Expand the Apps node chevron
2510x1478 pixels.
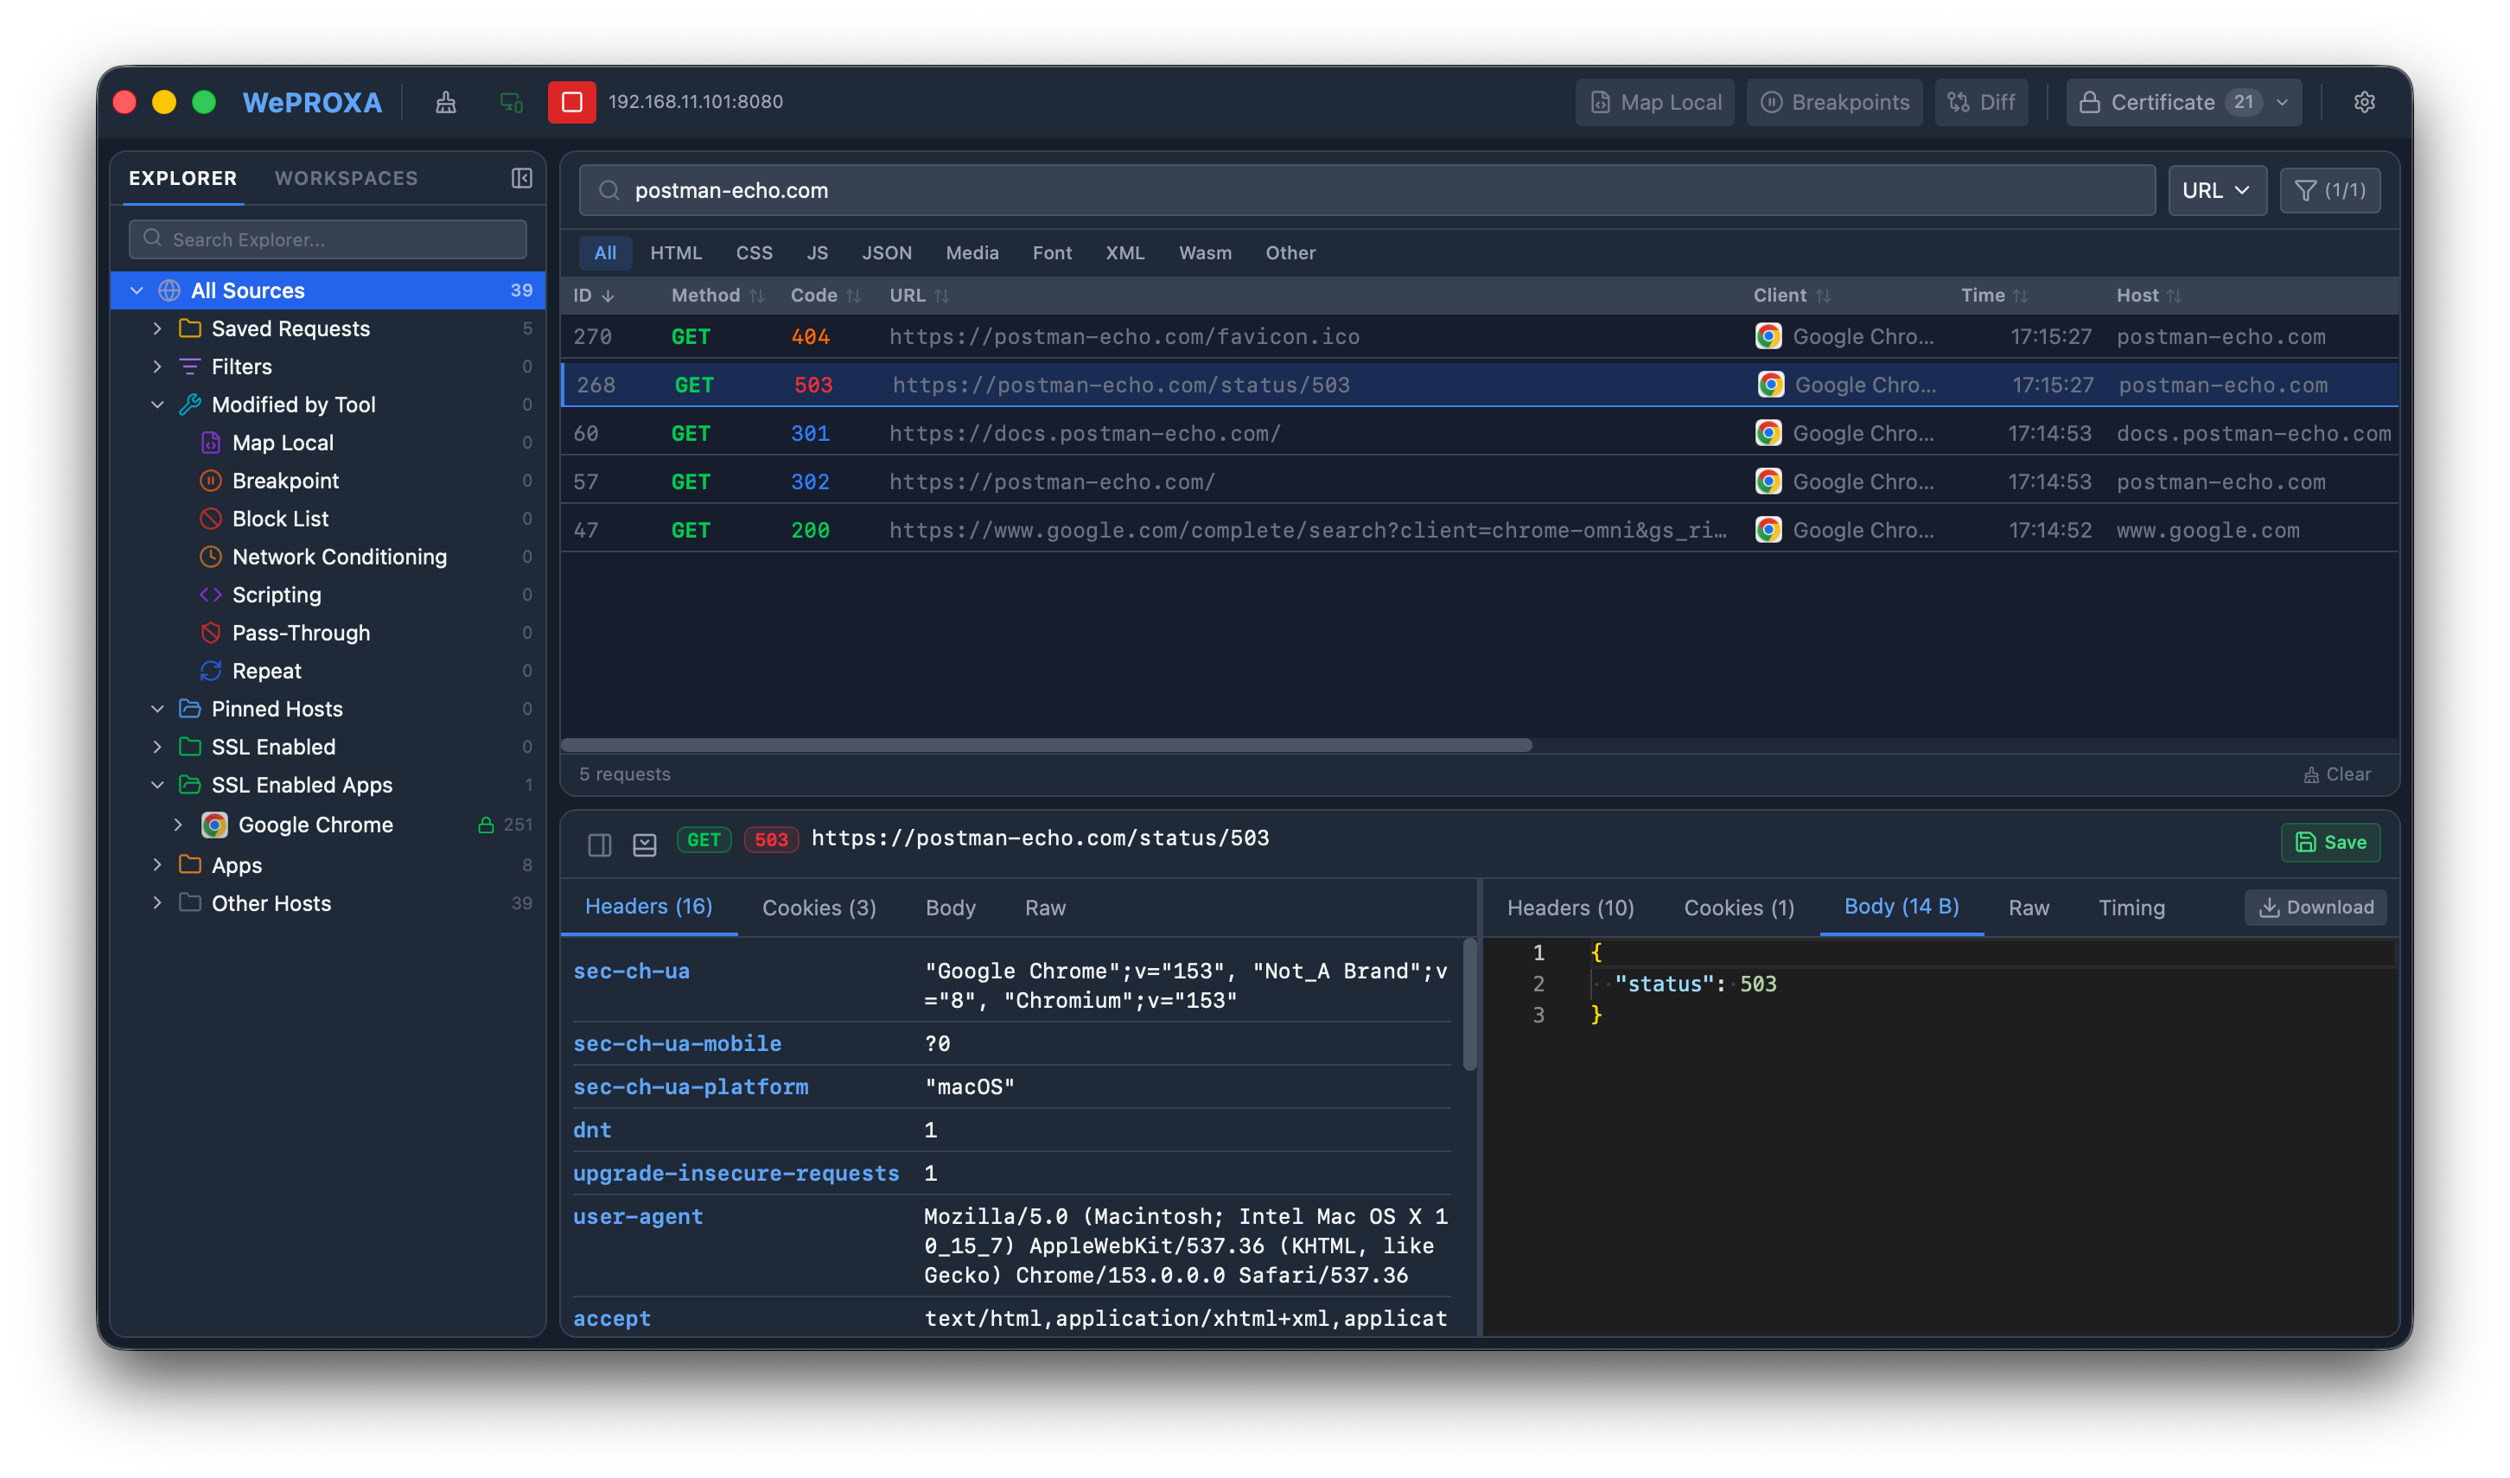pyautogui.click(x=157, y=864)
